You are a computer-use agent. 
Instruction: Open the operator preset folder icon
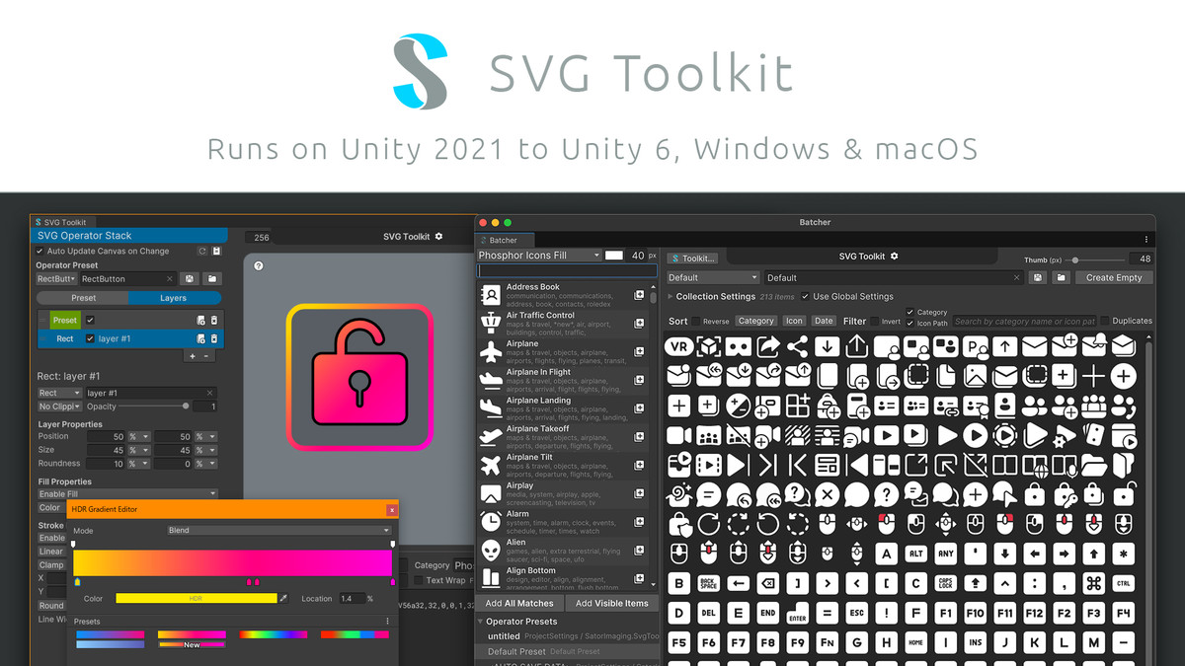point(211,279)
